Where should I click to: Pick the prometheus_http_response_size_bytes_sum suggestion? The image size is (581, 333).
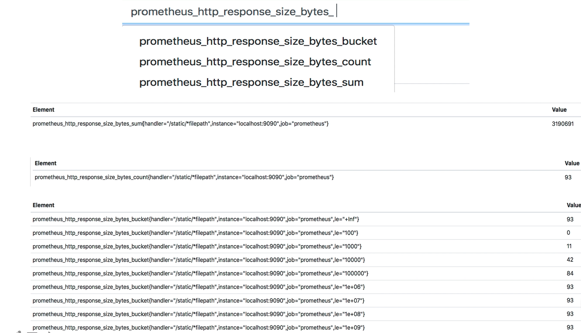point(251,82)
